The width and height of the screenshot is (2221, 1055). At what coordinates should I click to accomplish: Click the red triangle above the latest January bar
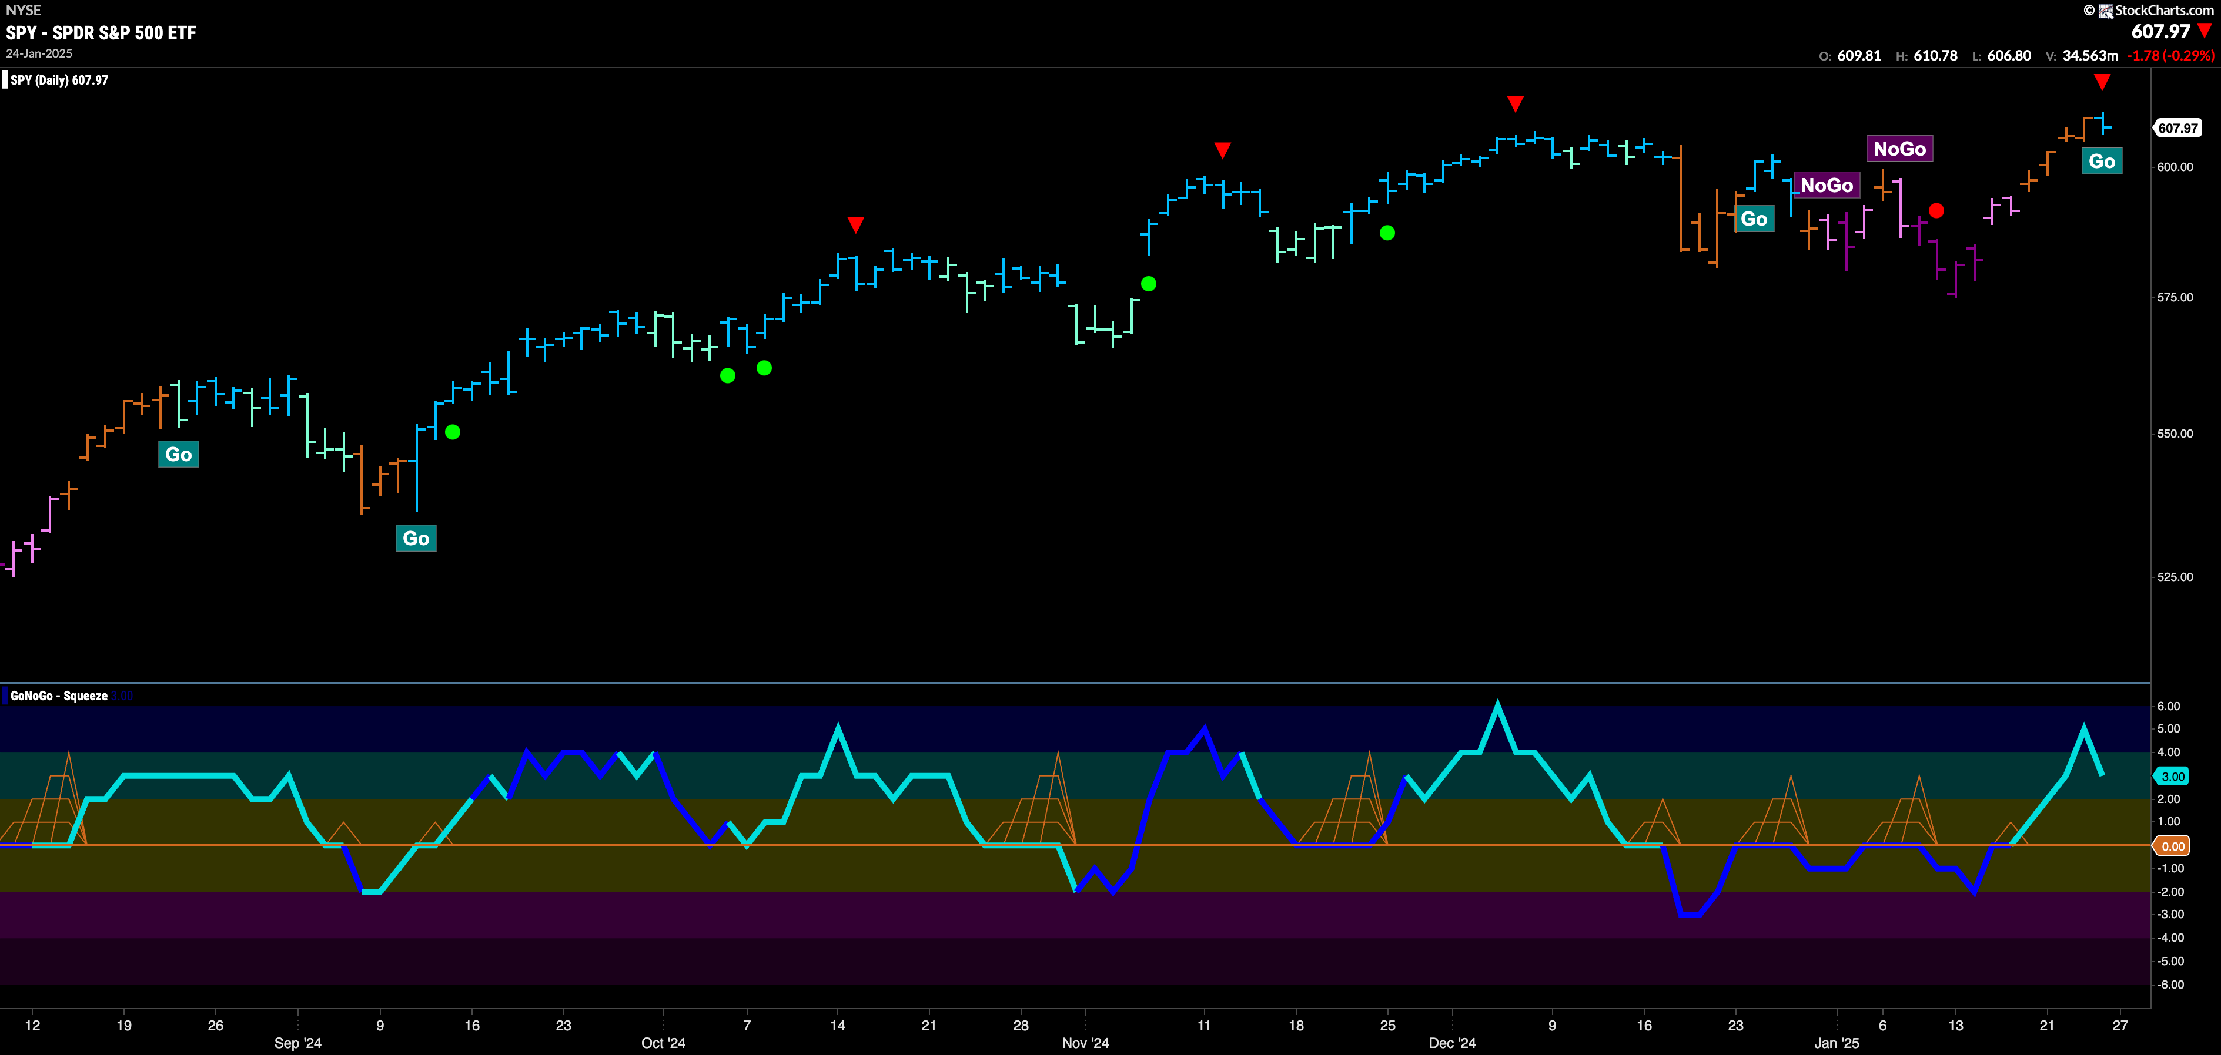point(2102,82)
